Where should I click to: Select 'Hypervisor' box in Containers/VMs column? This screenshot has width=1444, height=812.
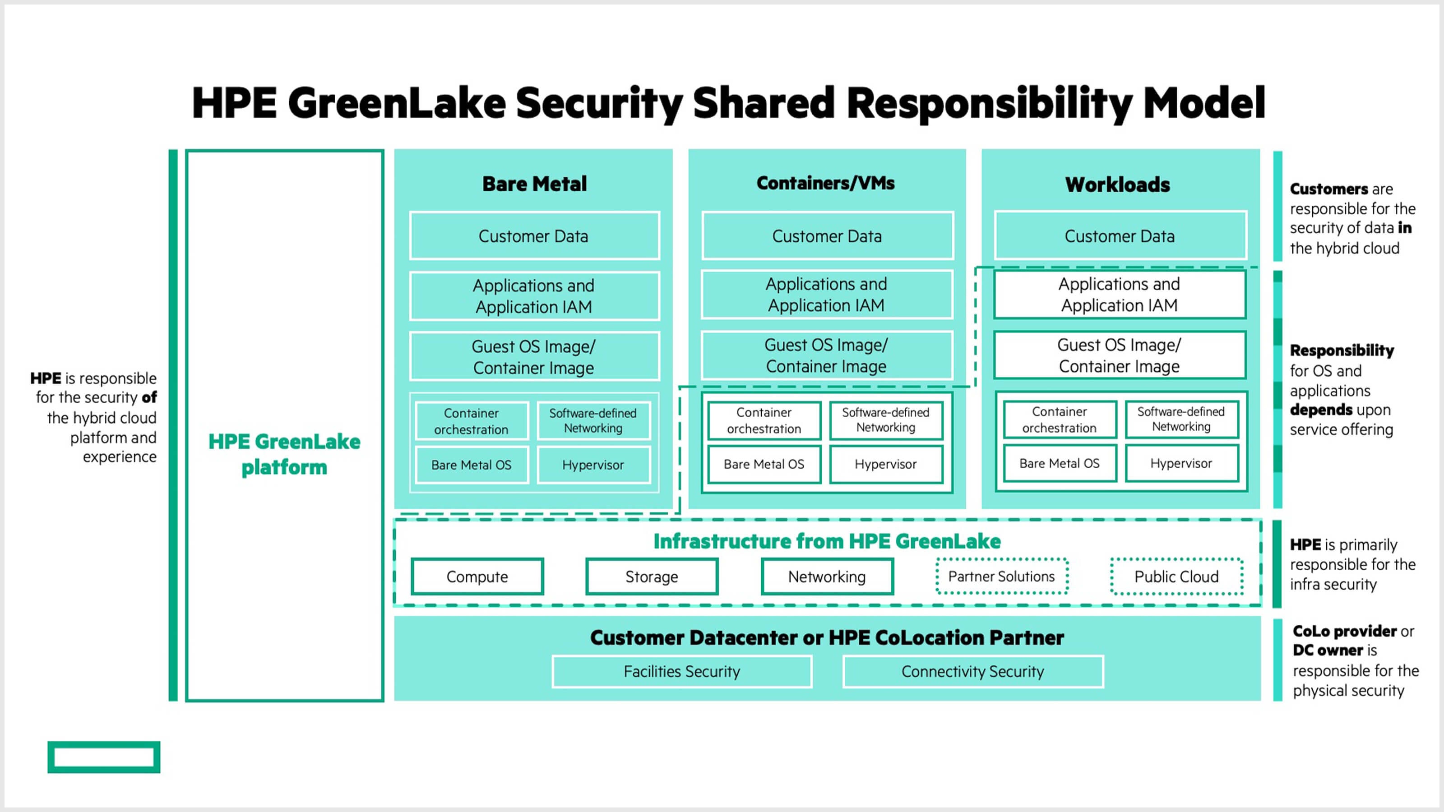coord(886,464)
